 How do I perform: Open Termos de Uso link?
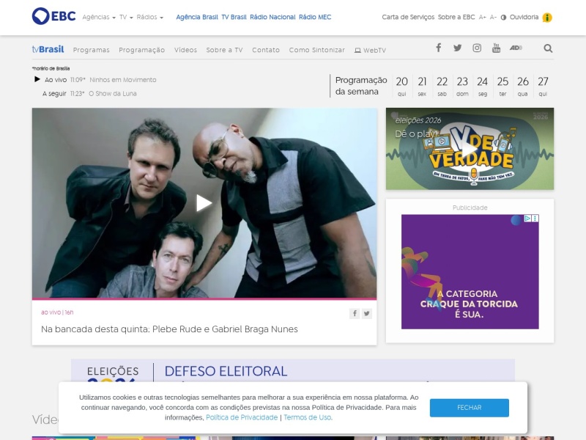(308, 417)
